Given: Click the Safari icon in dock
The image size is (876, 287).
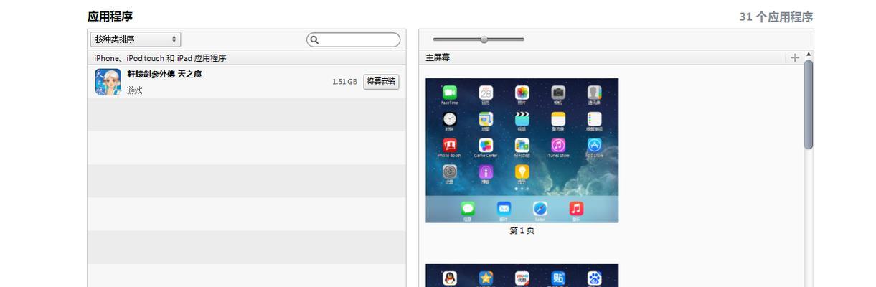Looking at the screenshot, I should pos(540,209).
